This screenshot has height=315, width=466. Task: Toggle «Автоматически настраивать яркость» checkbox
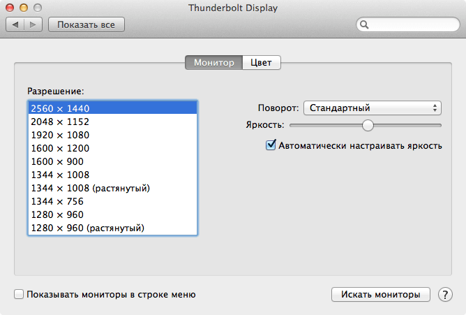tap(271, 145)
